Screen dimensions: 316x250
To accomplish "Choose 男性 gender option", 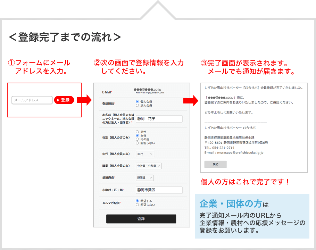I will pyautogui.click(x=138, y=132).
